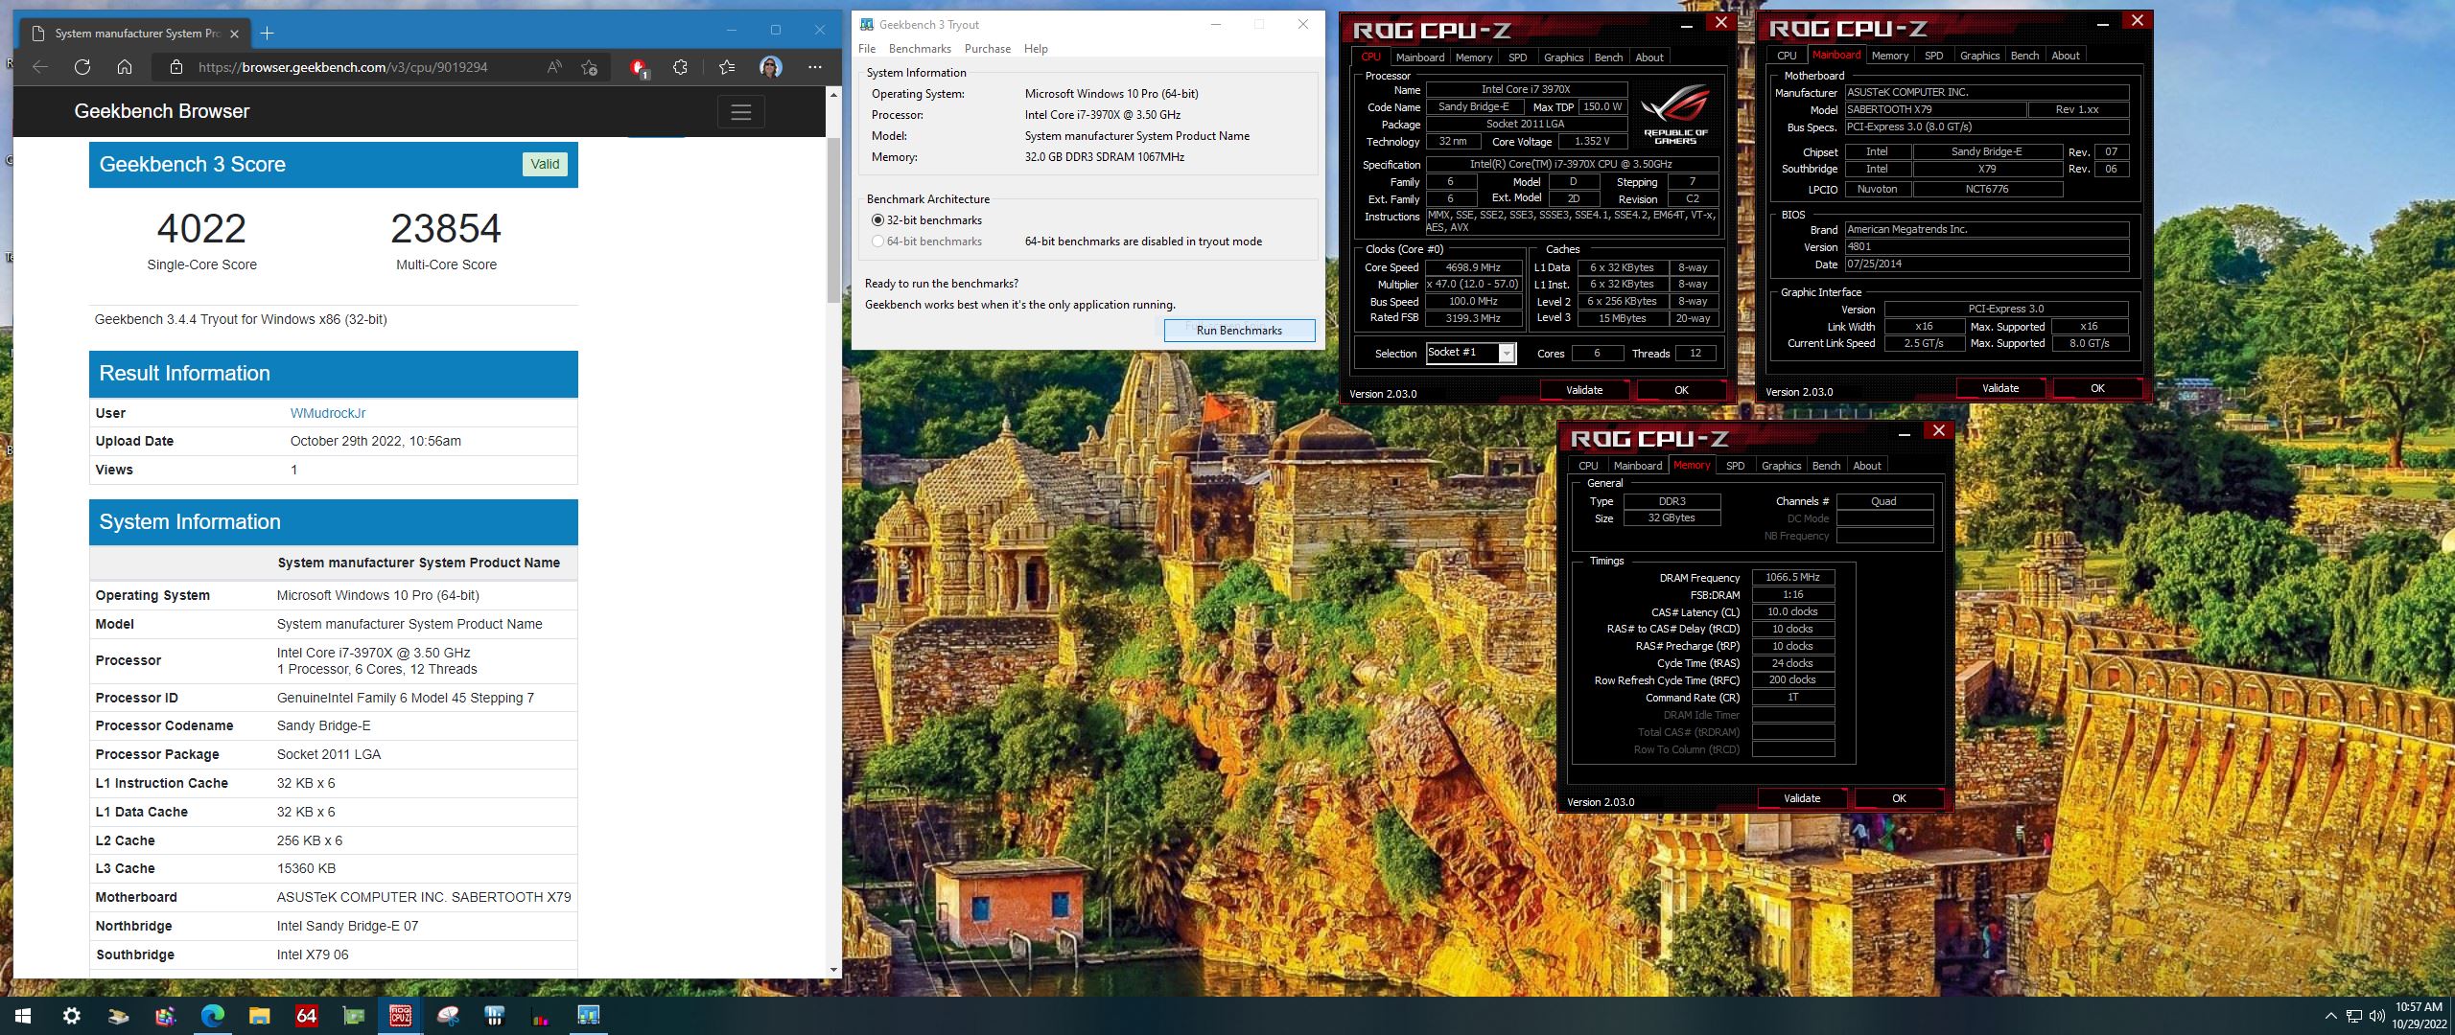Click the ROG CPU-Z taskbar icon
The height and width of the screenshot is (1035, 2455).
pyautogui.click(x=401, y=1016)
